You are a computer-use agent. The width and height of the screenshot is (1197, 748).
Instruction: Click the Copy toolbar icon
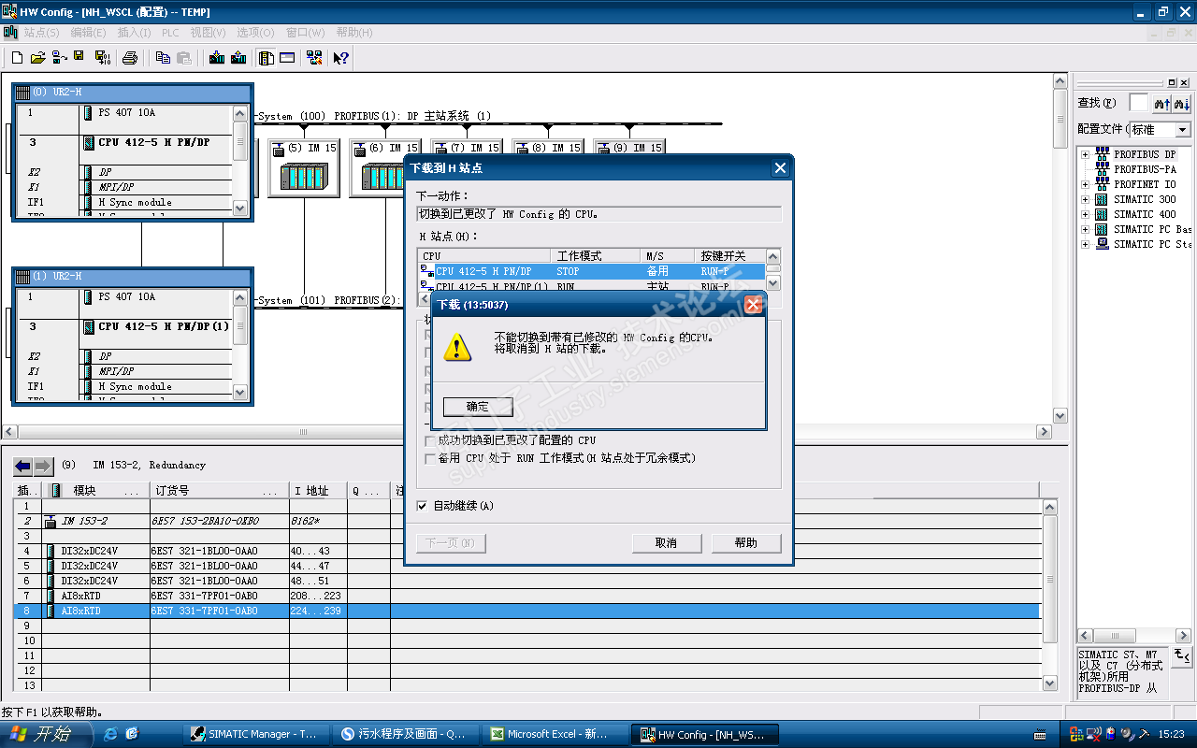[x=163, y=58]
